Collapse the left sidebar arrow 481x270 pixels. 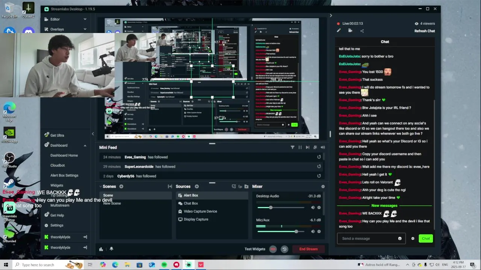tap(93, 134)
